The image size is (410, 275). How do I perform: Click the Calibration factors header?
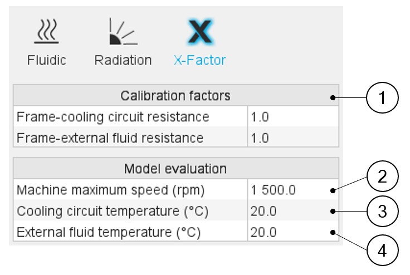(x=175, y=96)
